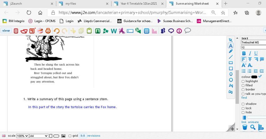Select the arrow pointer tool
Image resolution: width=266 pixels, height=139 pixels.
pyautogui.click(x=231, y=40)
